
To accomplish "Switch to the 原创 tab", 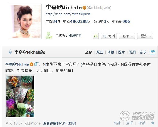I will click(100, 52).
